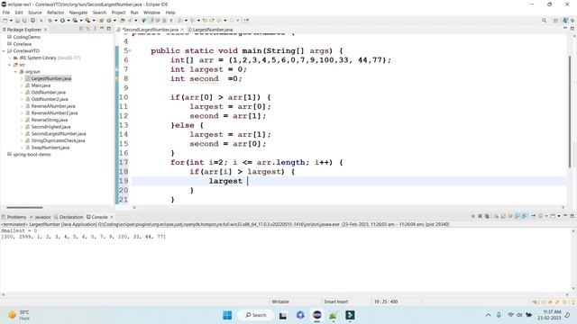The height and width of the screenshot is (324, 577).
Task: Open the Run menu
Action: pos(134,13)
